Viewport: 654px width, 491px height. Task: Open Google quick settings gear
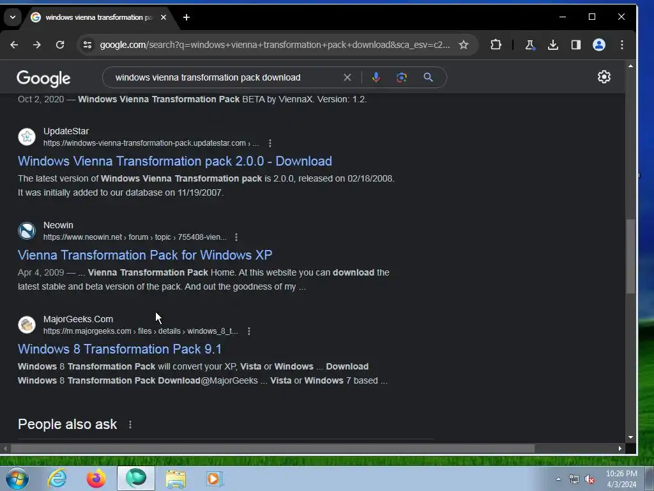tap(604, 77)
